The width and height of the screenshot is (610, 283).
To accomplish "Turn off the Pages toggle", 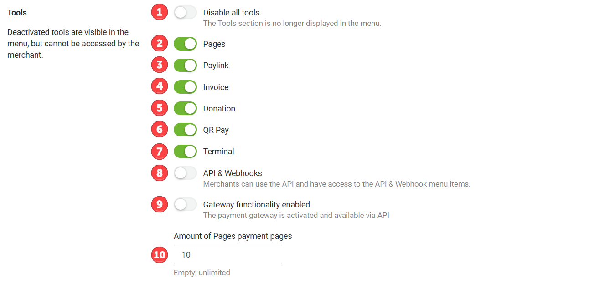I will coord(185,44).
